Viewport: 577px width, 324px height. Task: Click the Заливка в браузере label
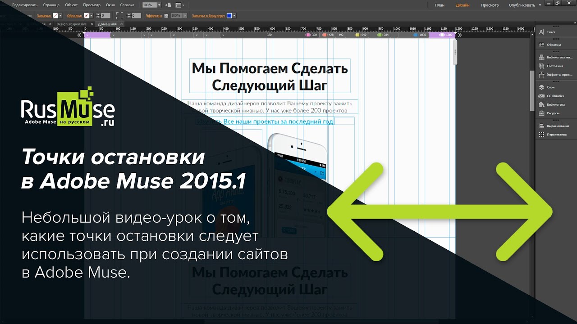[x=208, y=16]
